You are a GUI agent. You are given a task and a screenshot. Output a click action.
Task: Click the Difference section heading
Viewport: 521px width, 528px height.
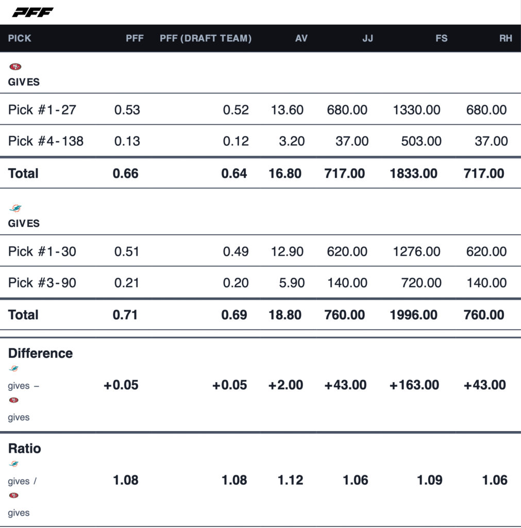pos(40,353)
